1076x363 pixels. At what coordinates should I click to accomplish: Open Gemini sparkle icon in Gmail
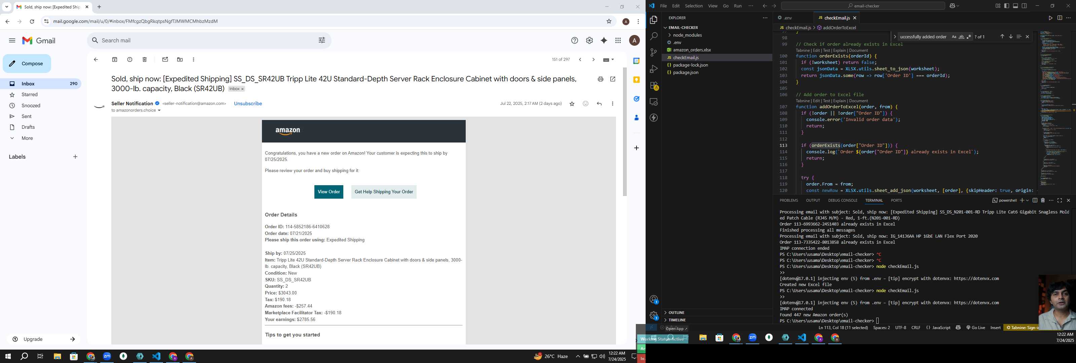(604, 41)
